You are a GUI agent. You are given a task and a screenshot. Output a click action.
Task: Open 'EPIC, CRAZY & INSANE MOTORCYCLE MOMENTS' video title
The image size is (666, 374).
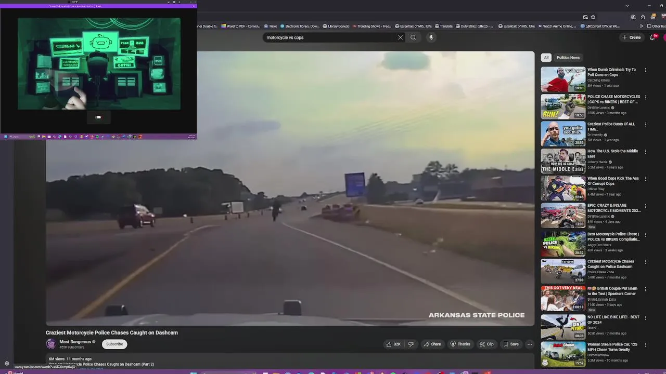613,208
